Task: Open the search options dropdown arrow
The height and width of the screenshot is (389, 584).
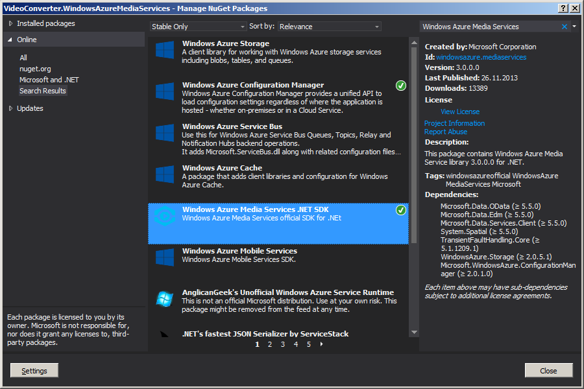Action: click(574, 27)
